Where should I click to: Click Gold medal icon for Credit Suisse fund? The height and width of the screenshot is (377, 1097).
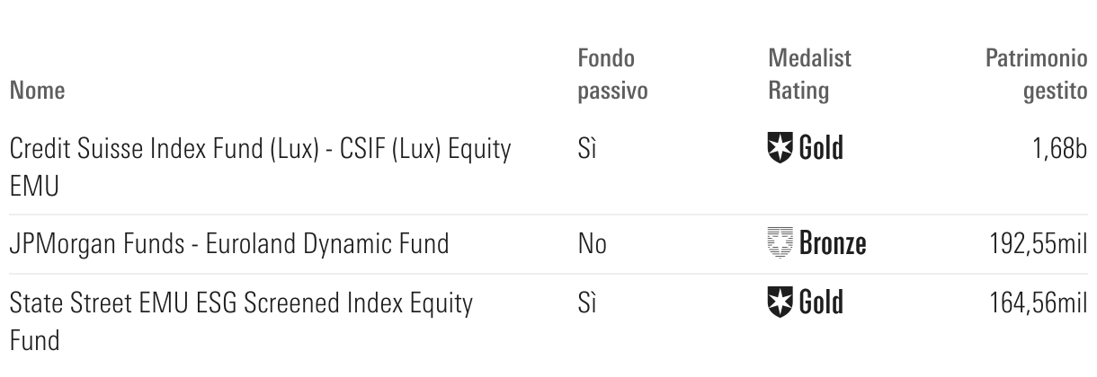click(780, 147)
